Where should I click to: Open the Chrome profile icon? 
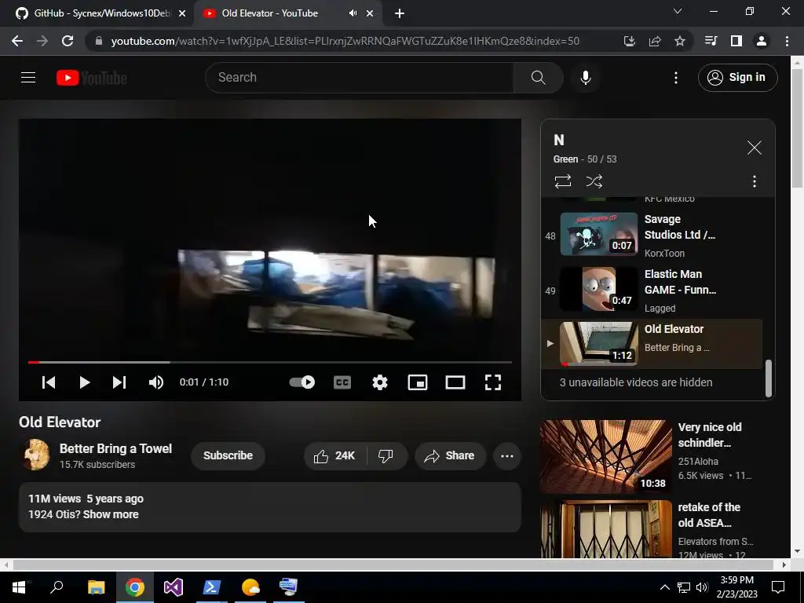point(762,41)
